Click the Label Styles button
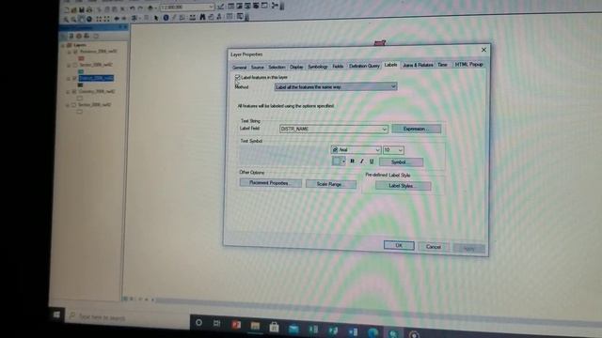 [403, 186]
